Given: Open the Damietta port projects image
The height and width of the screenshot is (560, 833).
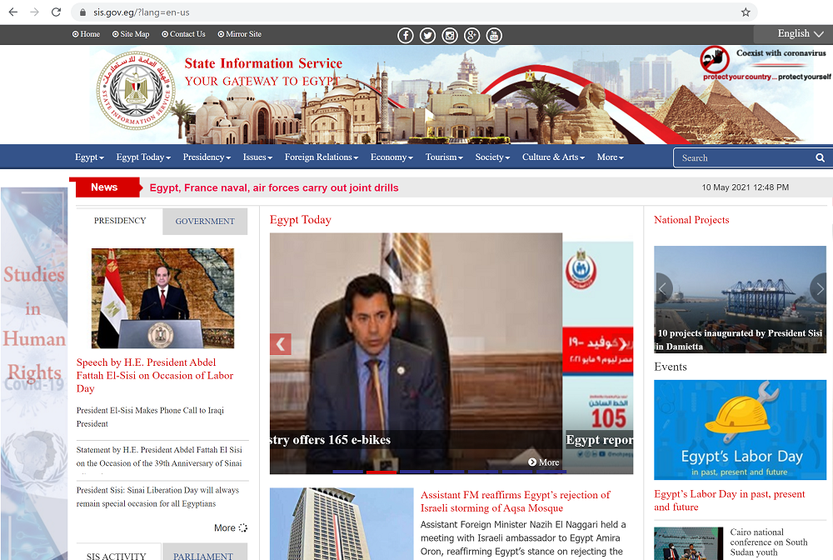Looking at the screenshot, I should [740, 299].
